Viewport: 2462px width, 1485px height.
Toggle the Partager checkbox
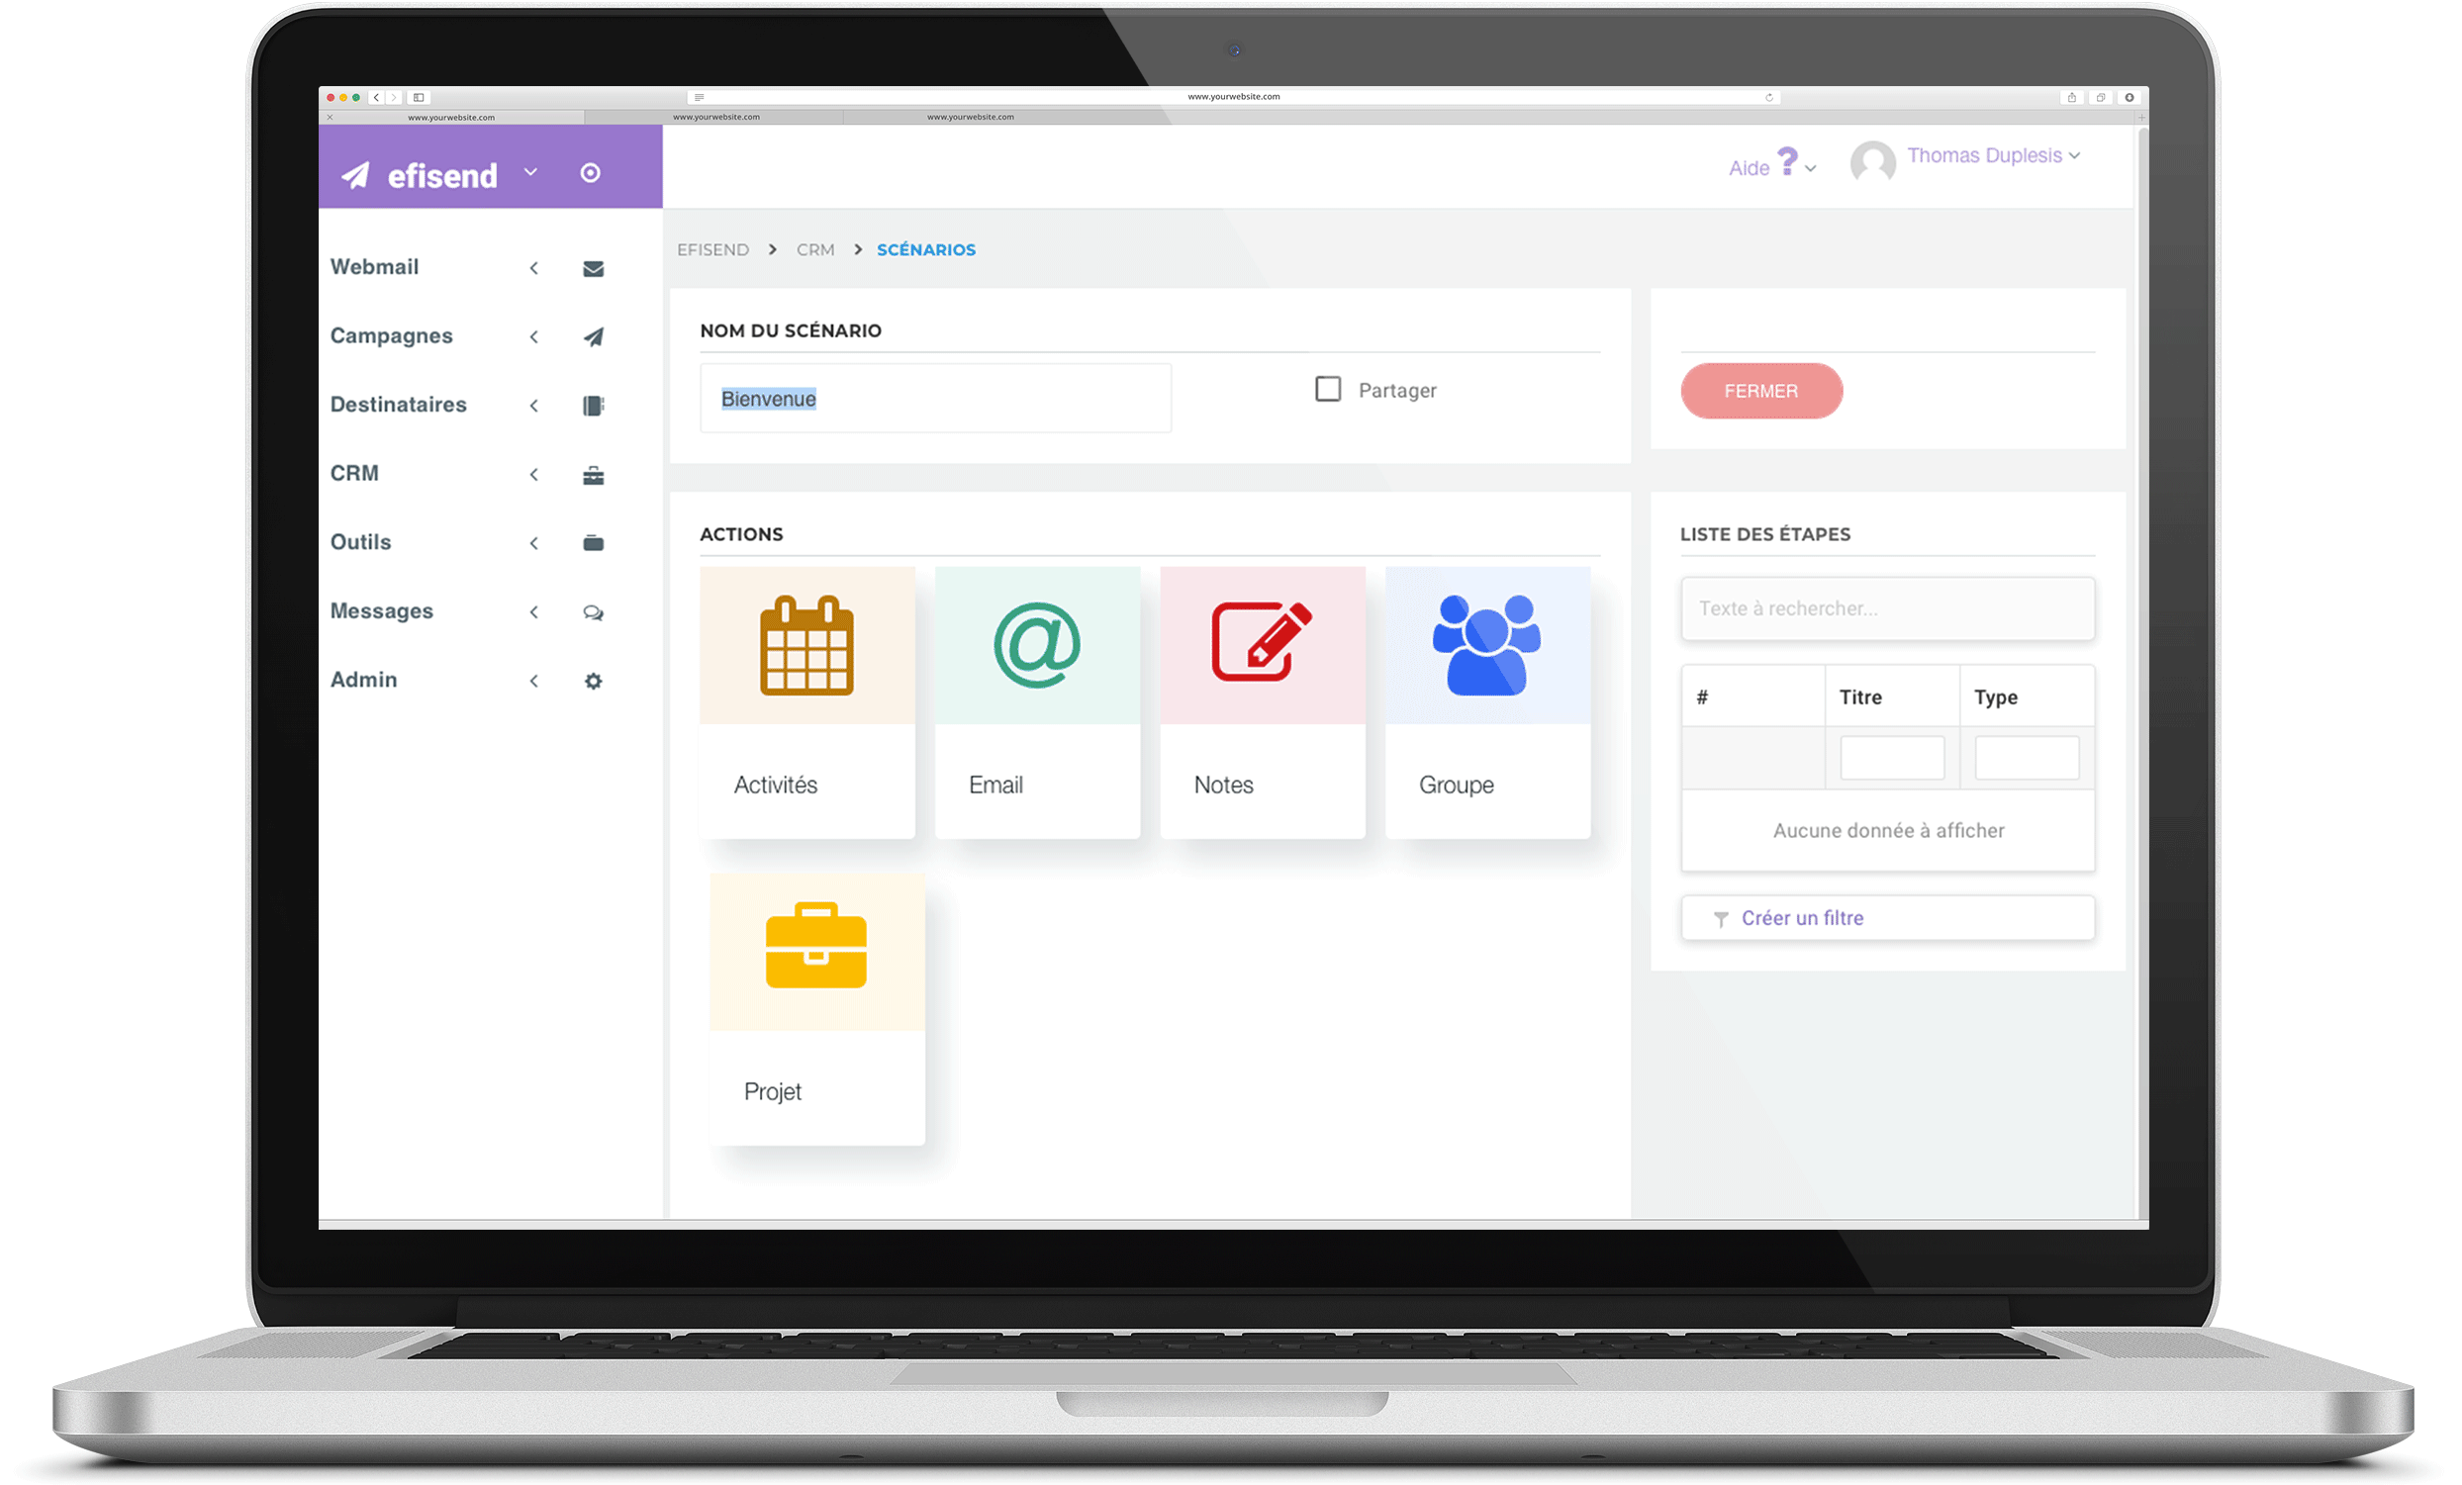click(x=1328, y=390)
